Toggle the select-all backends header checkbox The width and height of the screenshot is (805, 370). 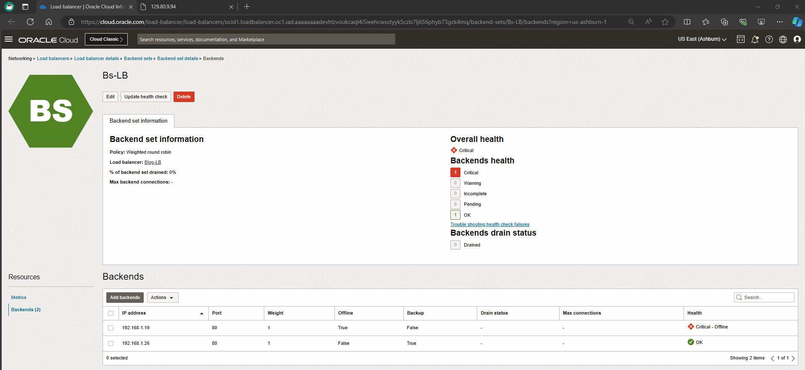tap(111, 313)
